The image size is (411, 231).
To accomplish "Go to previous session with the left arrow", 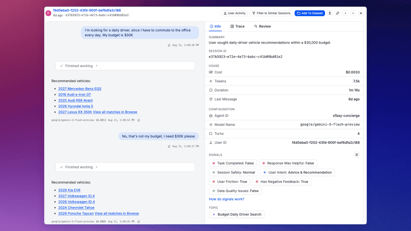I will (x=346, y=13).
